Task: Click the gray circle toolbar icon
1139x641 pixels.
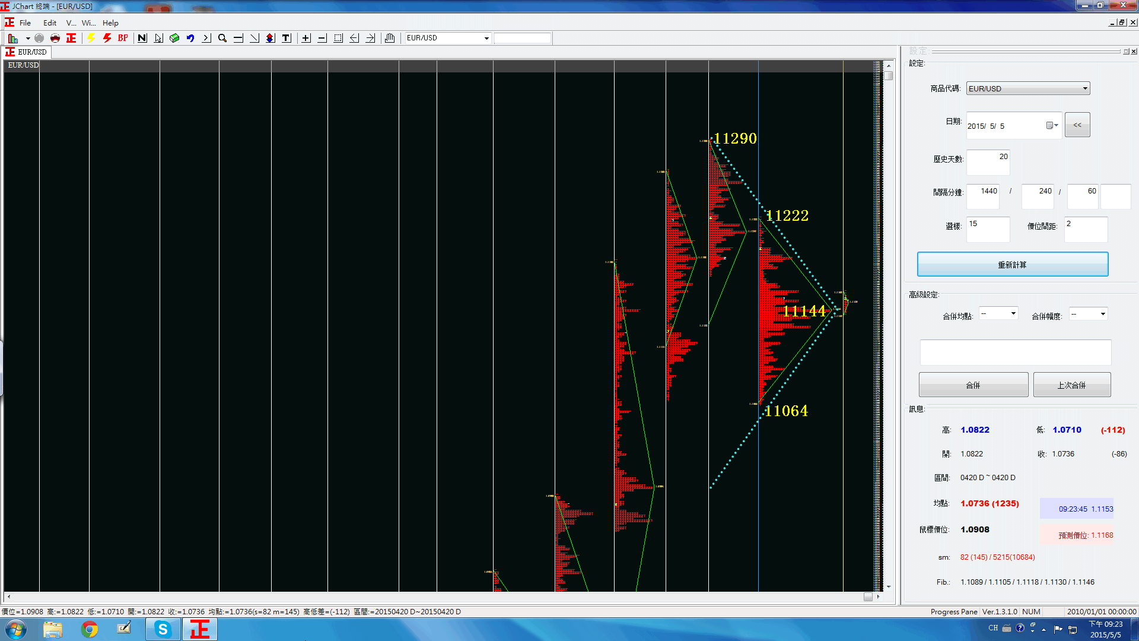Action: [x=39, y=38]
